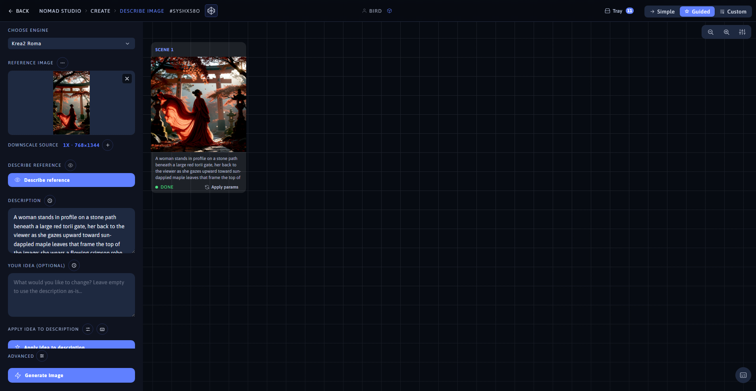Zoom out the canvas
Screen dimensions: 756x391
point(711,32)
